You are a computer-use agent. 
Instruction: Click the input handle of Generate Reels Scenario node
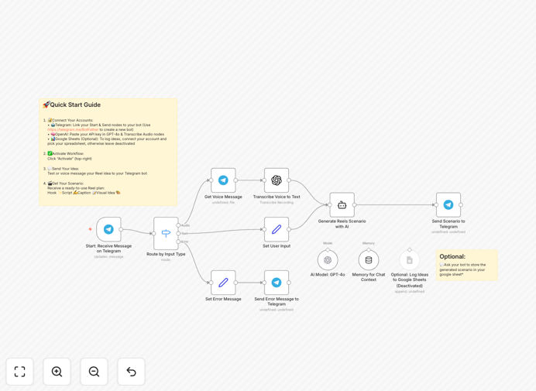coord(329,204)
